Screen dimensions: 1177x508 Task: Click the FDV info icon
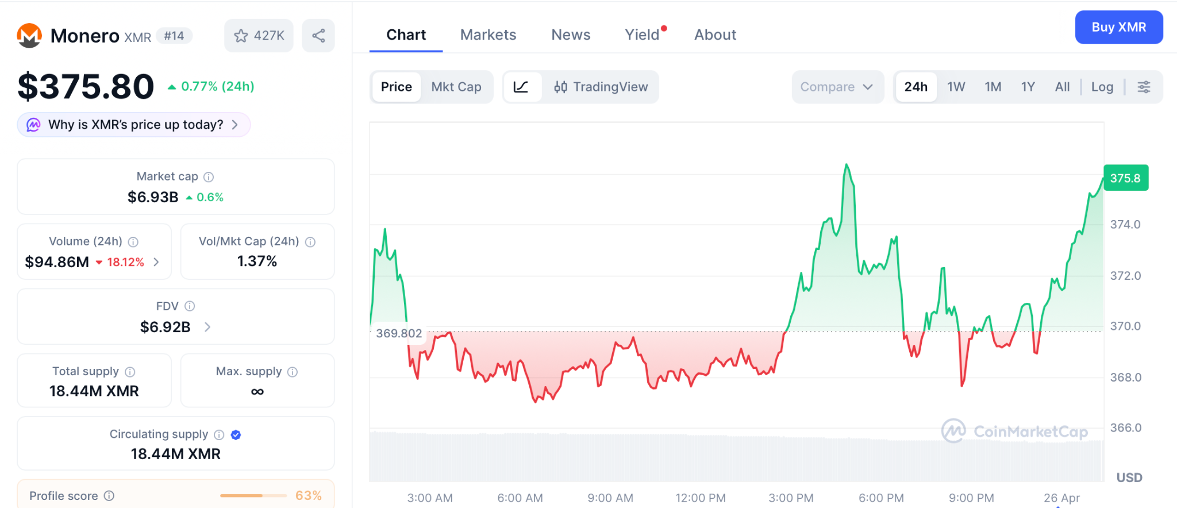pos(190,306)
